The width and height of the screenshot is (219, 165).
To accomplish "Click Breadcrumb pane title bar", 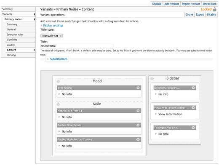I will click(x=99, y=88).
